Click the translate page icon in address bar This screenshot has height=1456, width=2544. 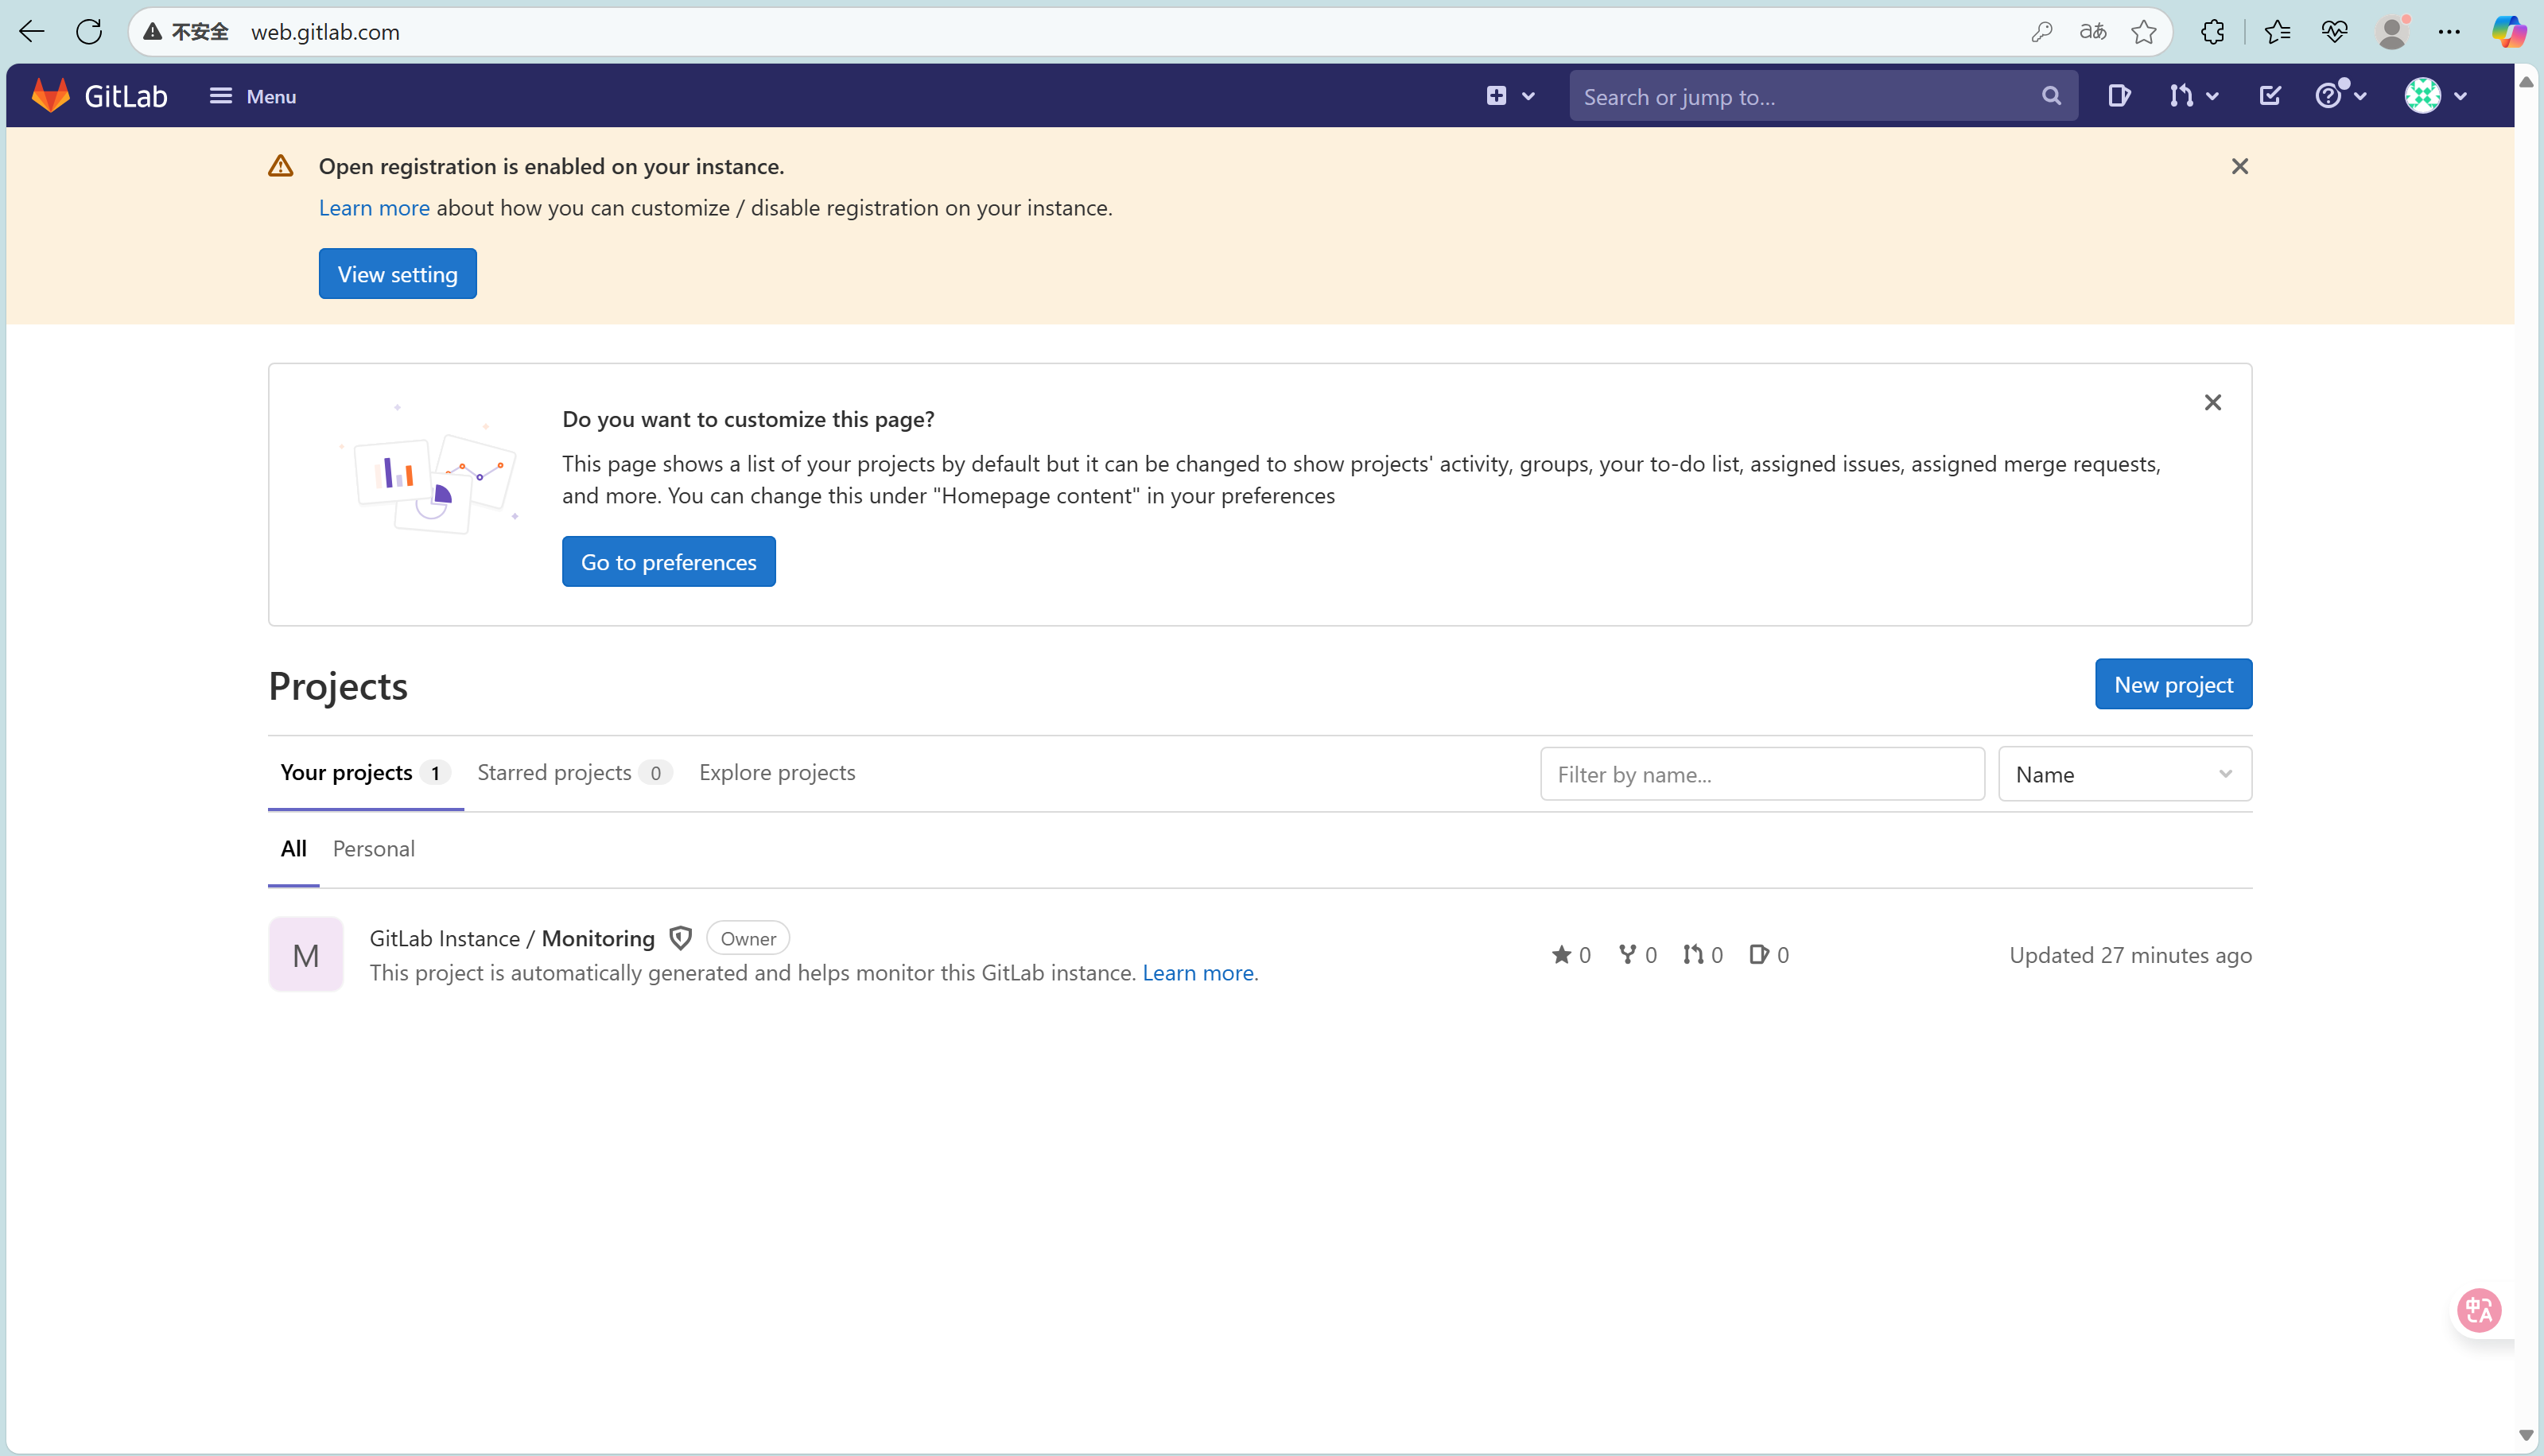pyautogui.click(x=2093, y=32)
